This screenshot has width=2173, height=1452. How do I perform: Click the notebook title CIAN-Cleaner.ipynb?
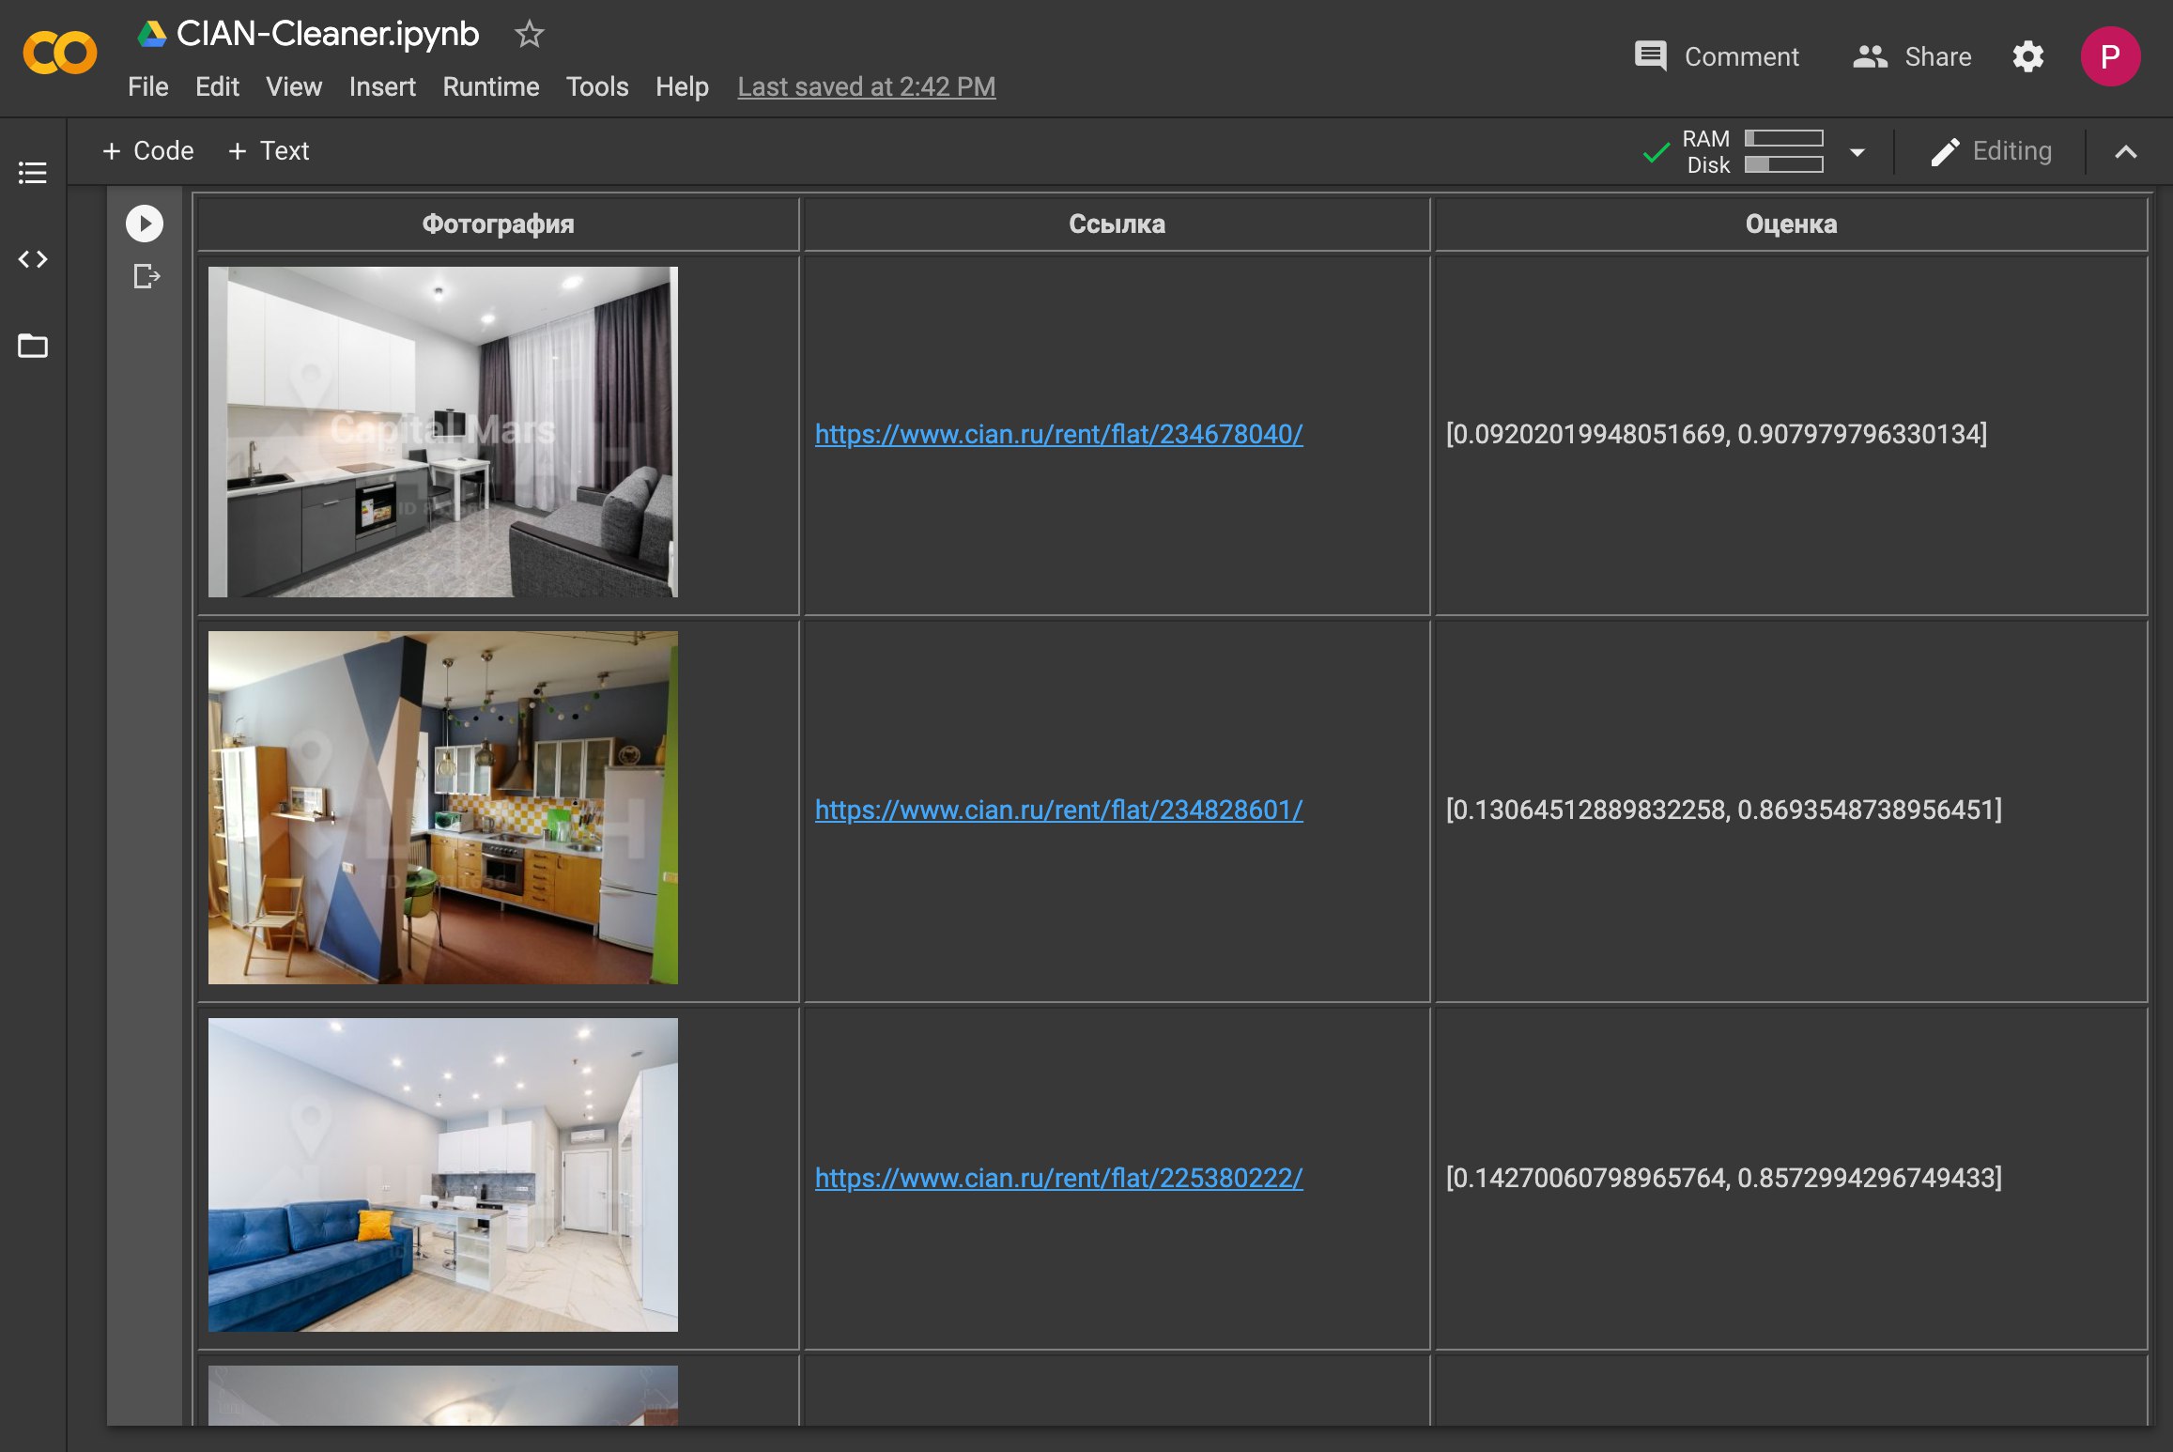pyautogui.click(x=328, y=34)
